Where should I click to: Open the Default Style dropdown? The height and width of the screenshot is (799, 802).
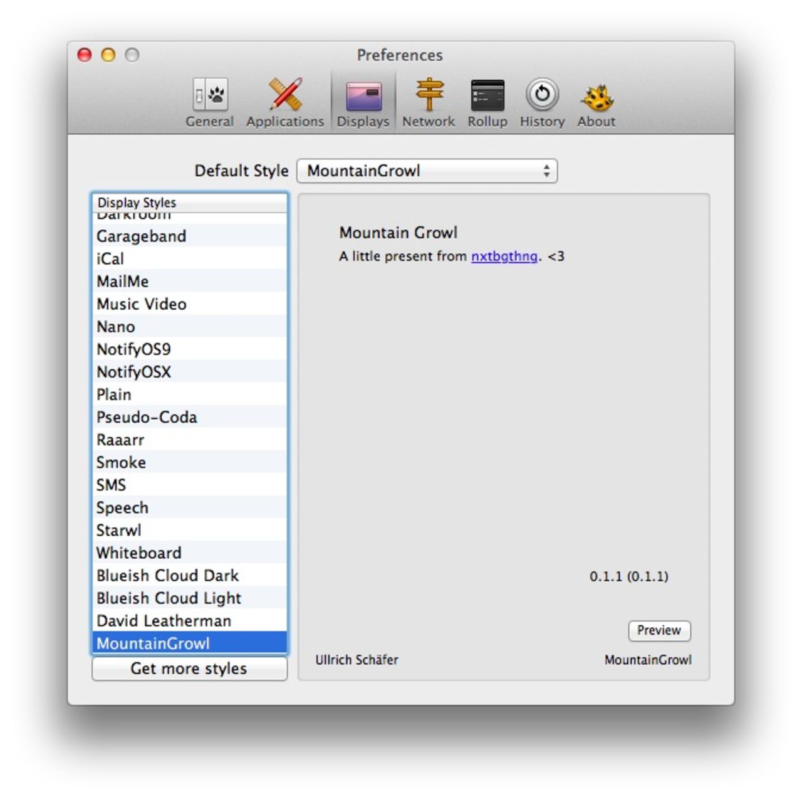pyautogui.click(x=426, y=171)
